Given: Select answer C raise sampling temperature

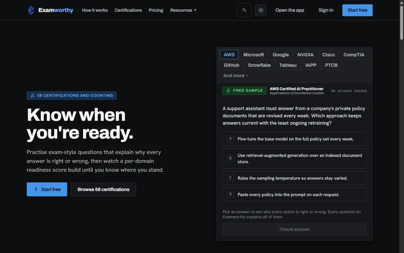Looking at the screenshot, I should coord(294,178).
